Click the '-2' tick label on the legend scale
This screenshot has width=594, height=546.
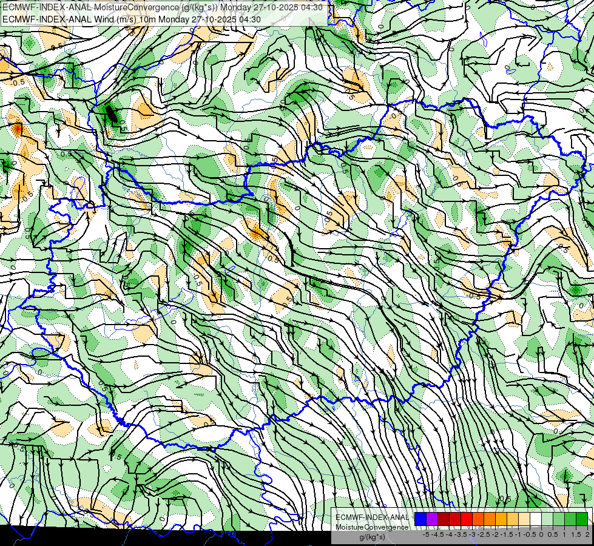coord(495,534)
